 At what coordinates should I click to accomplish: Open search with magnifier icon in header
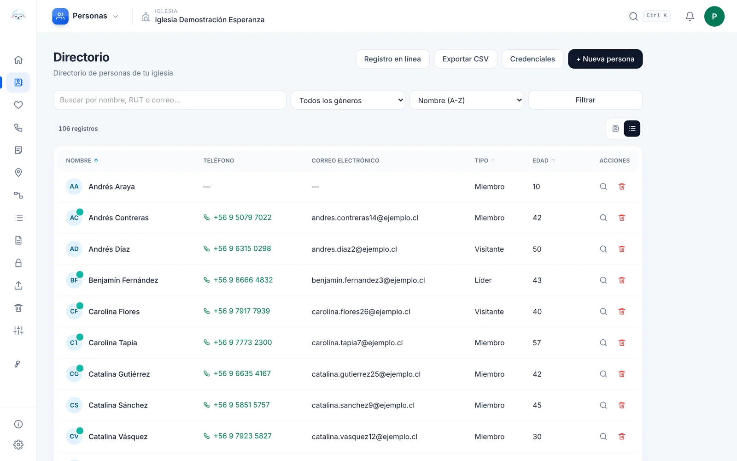(633, 17)
